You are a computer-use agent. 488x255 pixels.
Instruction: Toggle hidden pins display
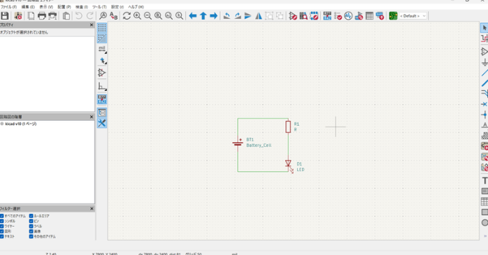(x=102, y=73)
